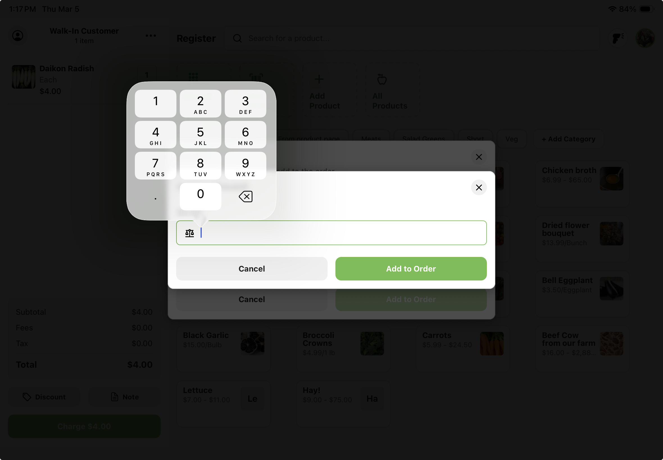Viewport: 663px width, 460px height.
Task: Click the + Add Category tab
Action: coord(569,139)
